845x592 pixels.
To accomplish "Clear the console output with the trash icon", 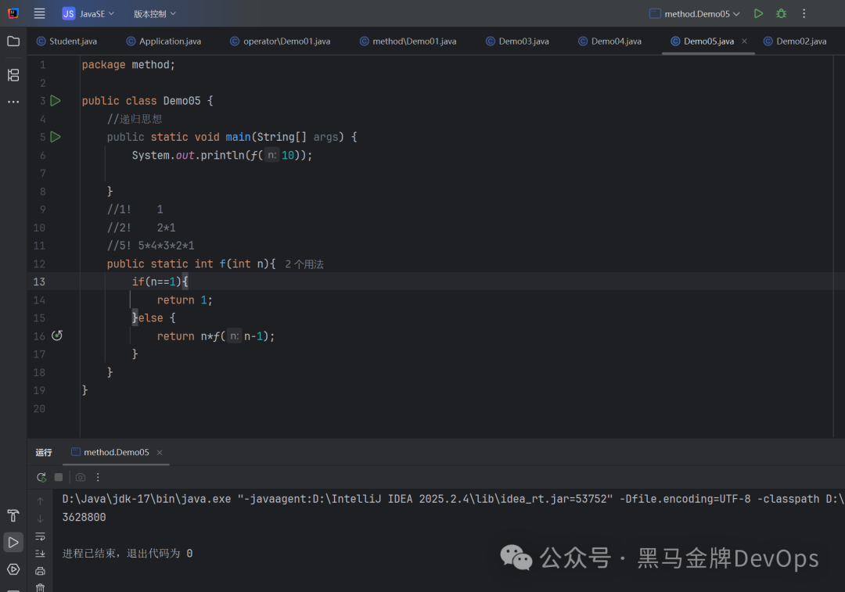I will pyautogui.click(x=40, y=588).
